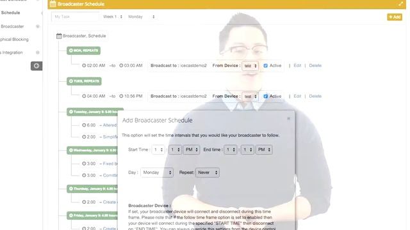Click Edit for the 04:00 AM schedule
Screen dimensions: 410x230
(297, 96)
